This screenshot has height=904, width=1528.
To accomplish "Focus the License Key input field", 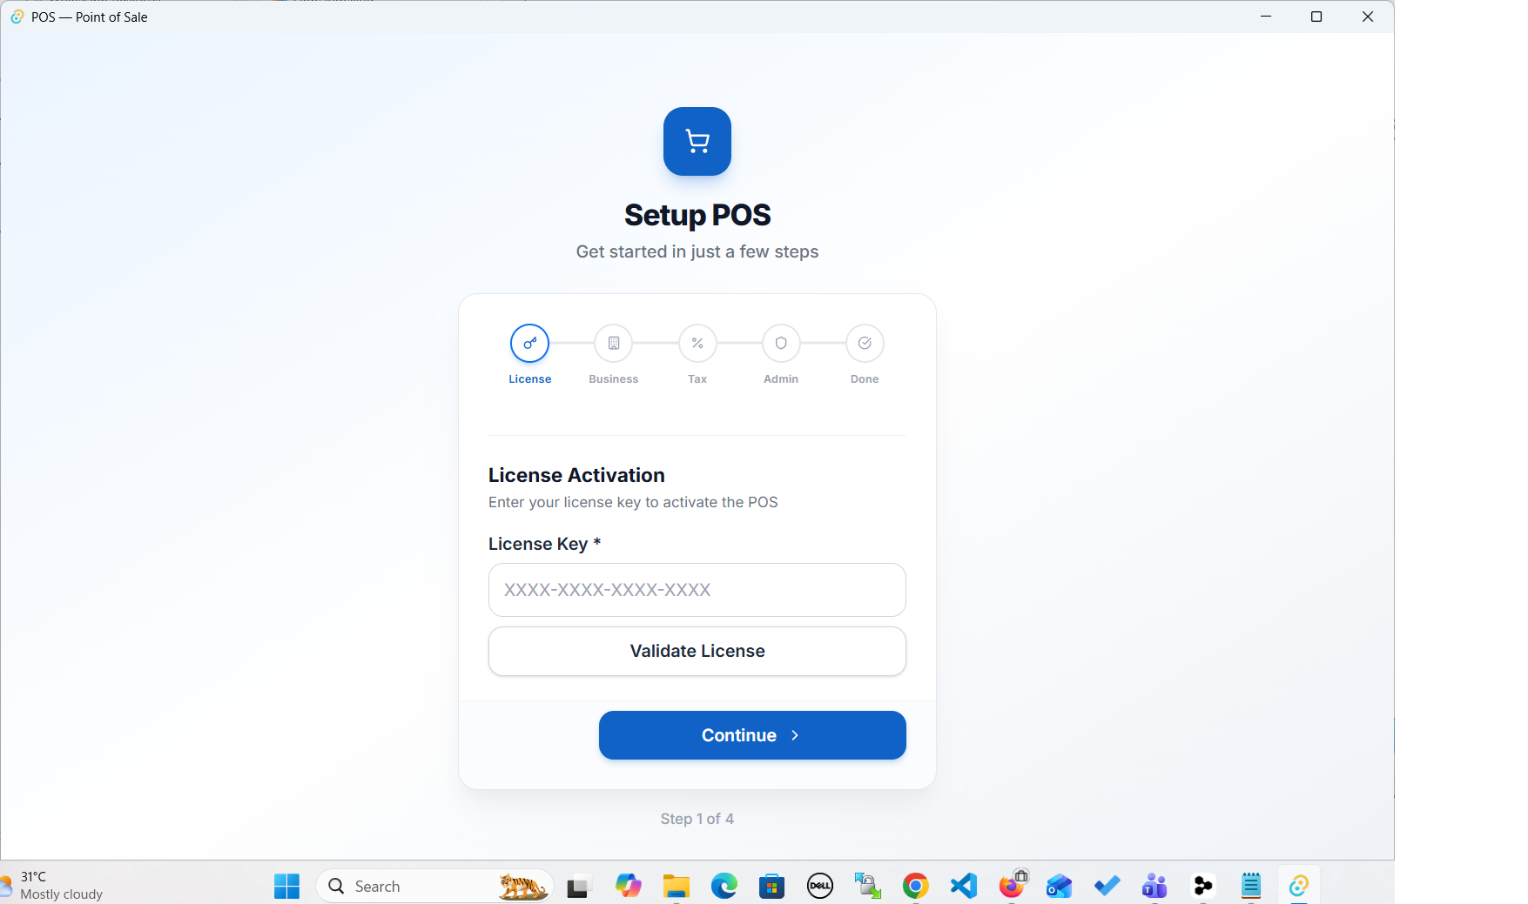I will (x=697, y=590).
